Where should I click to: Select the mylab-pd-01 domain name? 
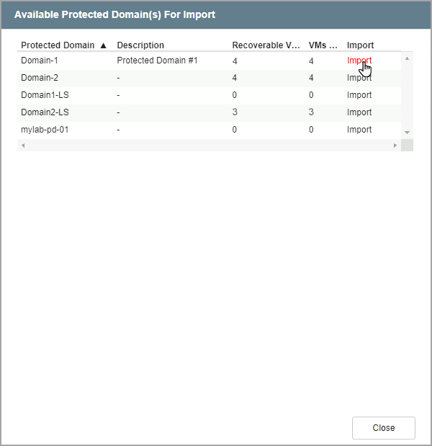tap(45, 130)
